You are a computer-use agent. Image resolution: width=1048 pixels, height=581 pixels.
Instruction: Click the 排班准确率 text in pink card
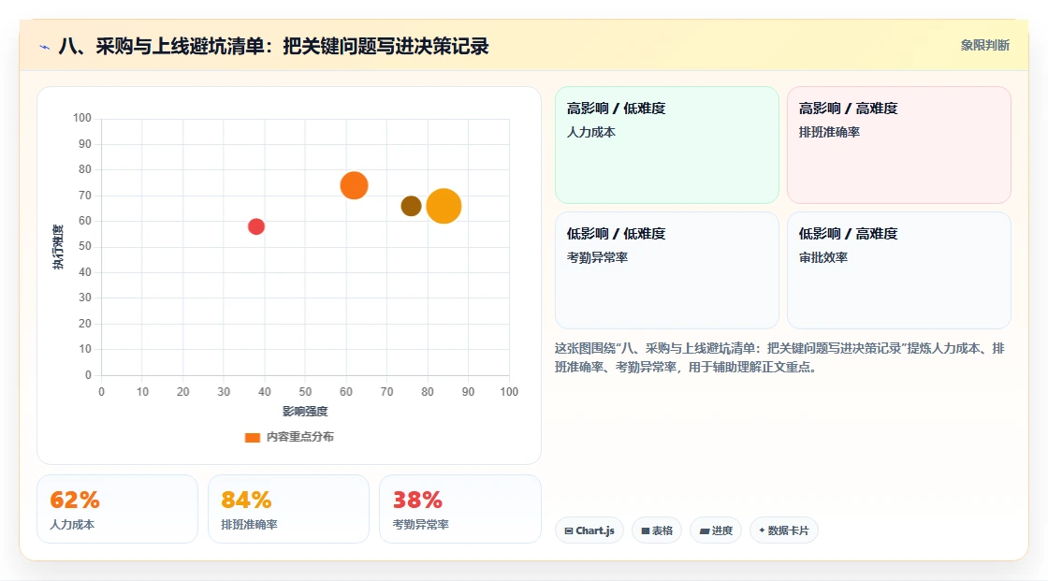coord(829,132)
